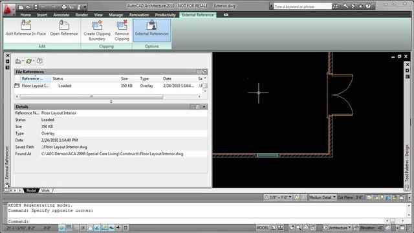Image resolution: width=414 pixels, height=233 pixels.
Task: Click New drawing icon in quick access toolbar
Action: coord(21,7)
